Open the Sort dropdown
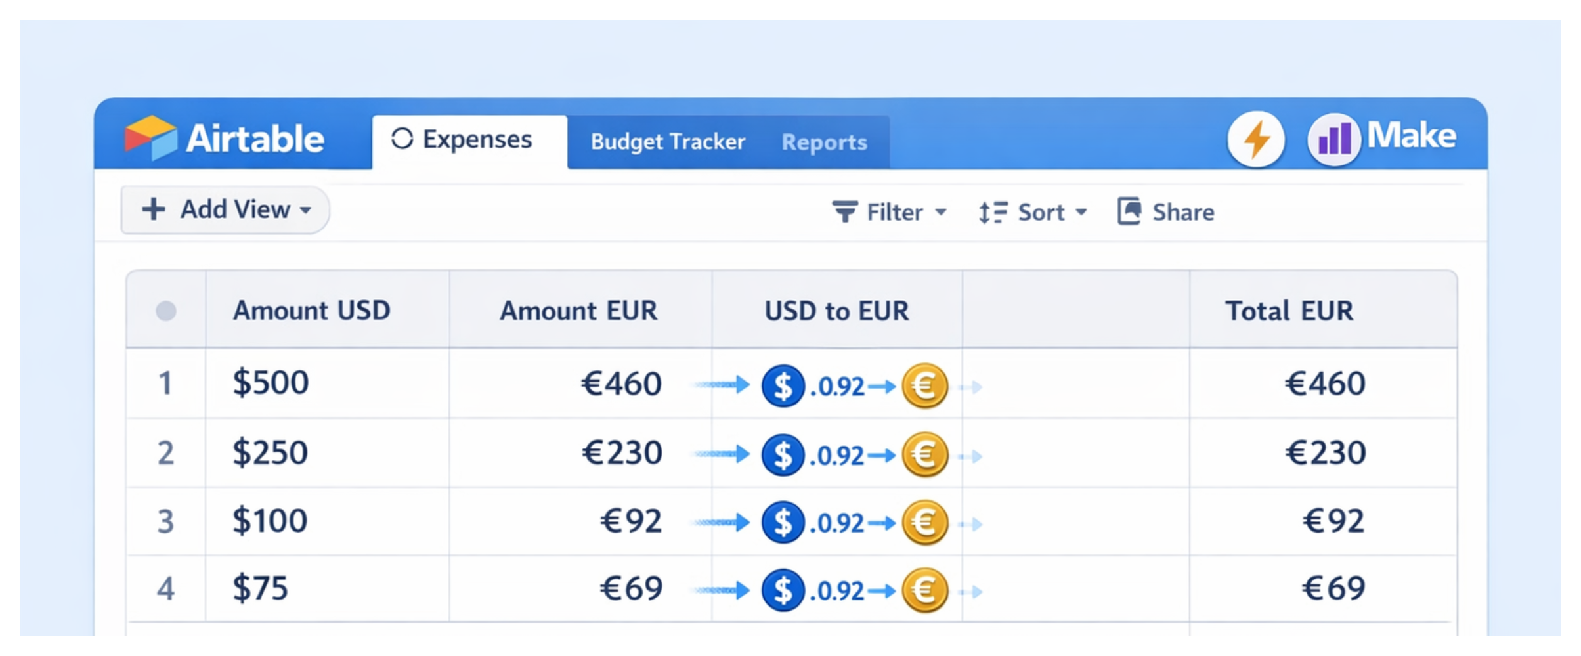Viewport: 1581px width, 656px height. click(x=1081, y=212)
